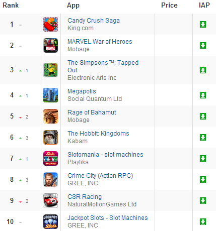Open the Crime City app icon

click(50, 179)
